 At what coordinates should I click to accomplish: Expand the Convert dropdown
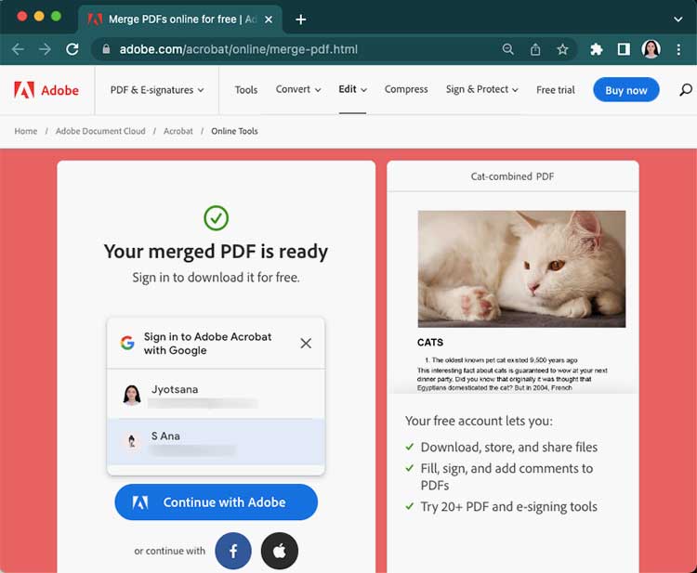[298, 89]
